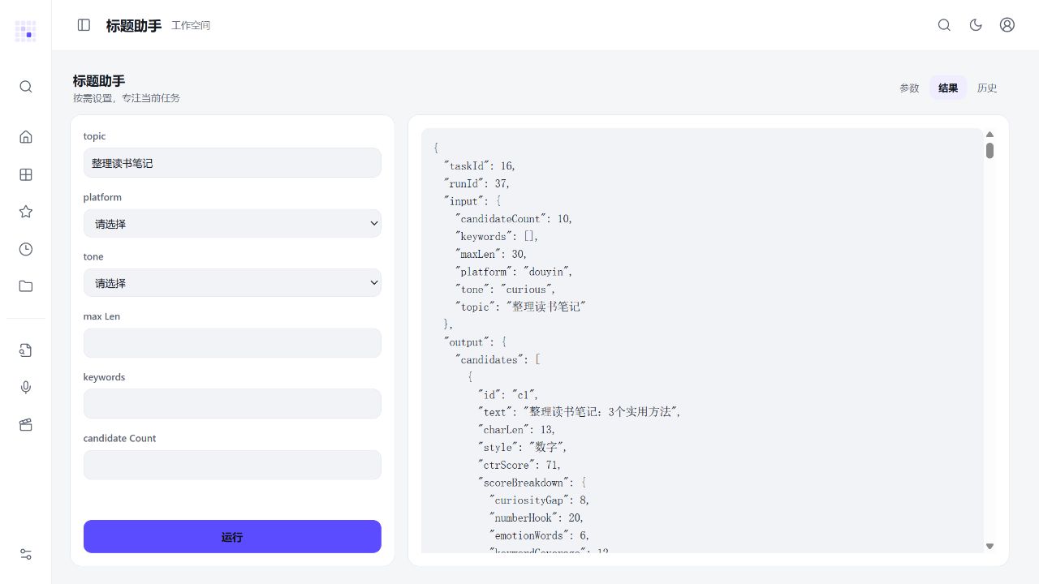Open the folder icon in sidebar

point(26,286)
